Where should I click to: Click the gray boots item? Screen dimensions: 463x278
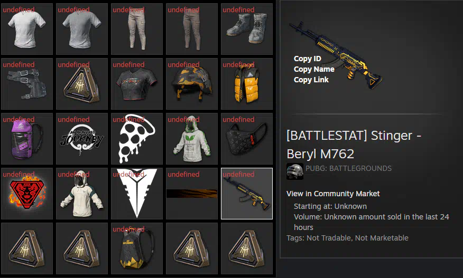(x=246, y=29)
